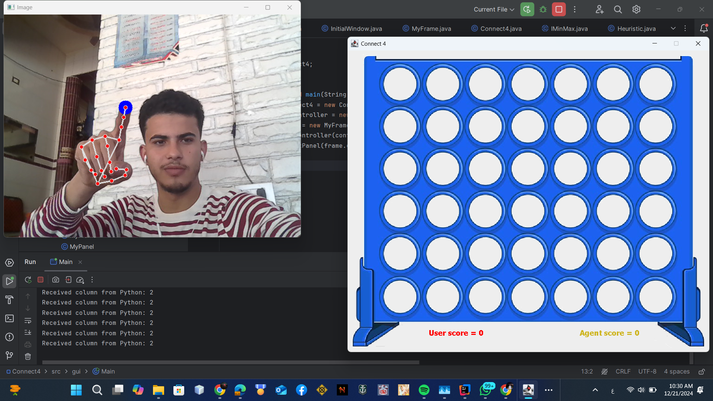Click the Debug bug icon
This screenshot has height=401, width=713.
(543, 9)
